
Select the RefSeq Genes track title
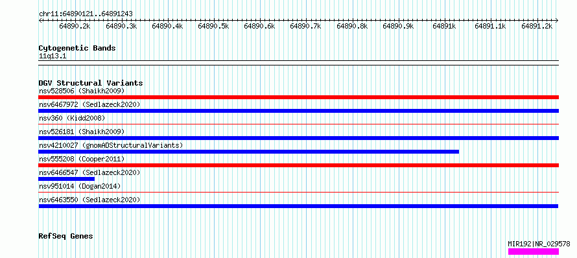[66, 237]
